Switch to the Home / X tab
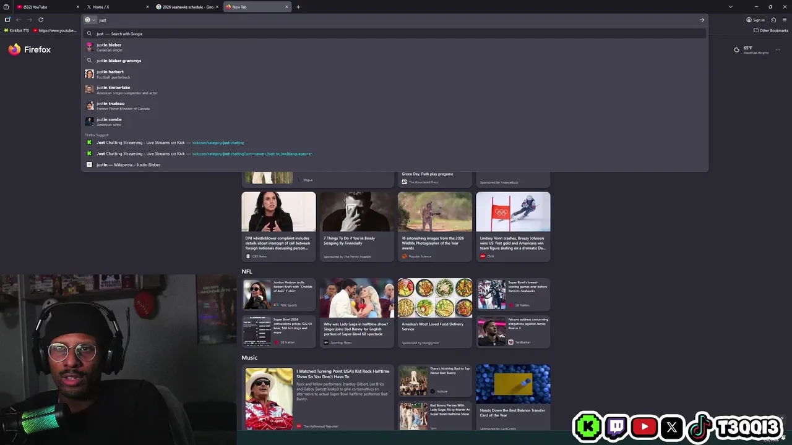The image size is (792, 445). tap(117, 7)
